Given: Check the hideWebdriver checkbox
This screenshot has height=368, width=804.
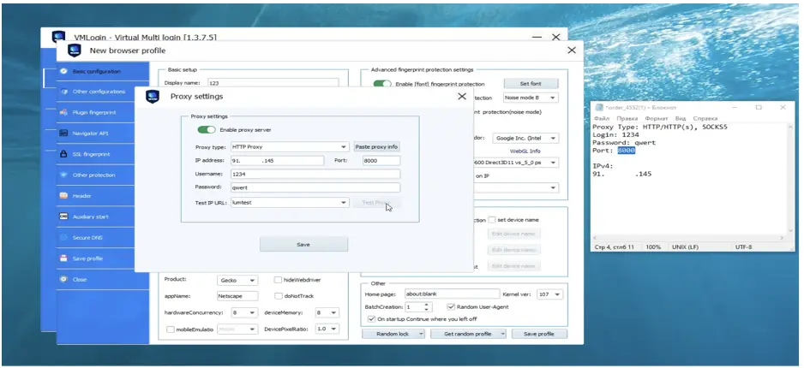Looking at the screenshot, I should tap(278, 280).
